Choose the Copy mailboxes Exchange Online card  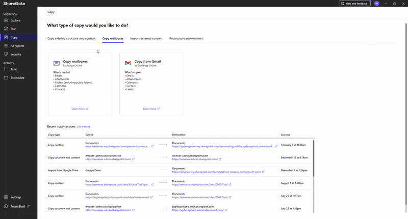point(80,84)
